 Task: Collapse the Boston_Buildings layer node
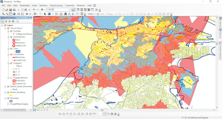[x=5, y=92]
